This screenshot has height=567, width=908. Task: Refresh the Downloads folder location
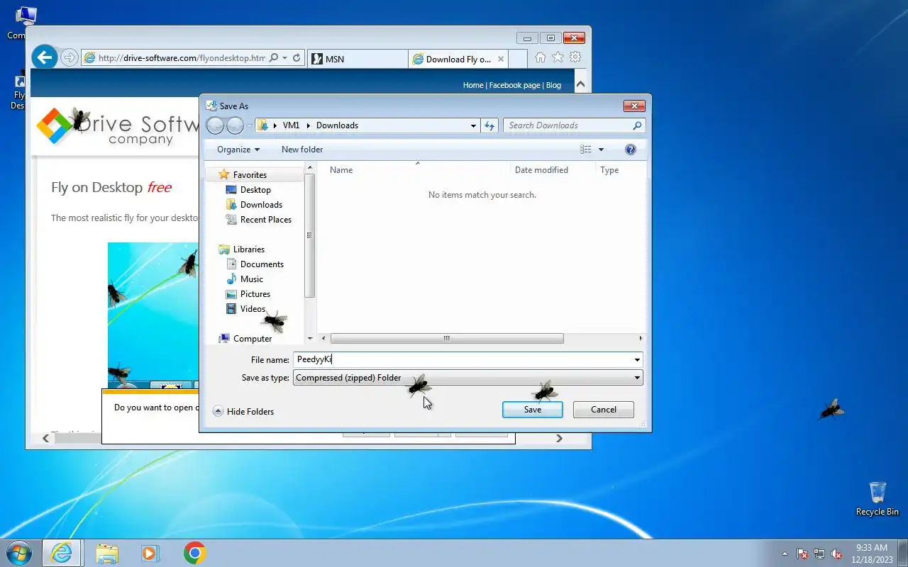(x=489, y=125)
